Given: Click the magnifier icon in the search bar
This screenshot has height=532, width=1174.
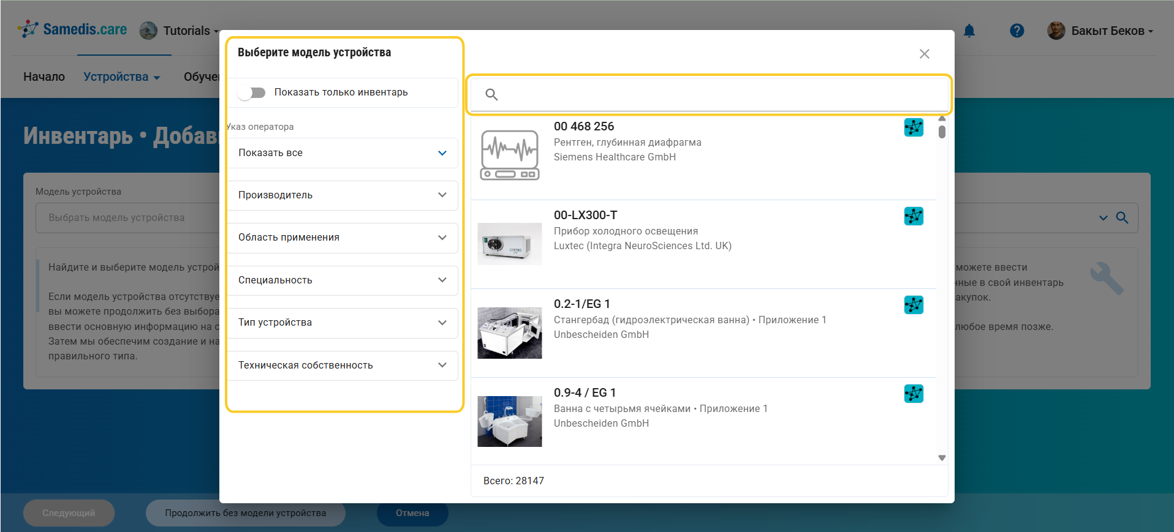Looking at the screenshot, I should 491,94.
